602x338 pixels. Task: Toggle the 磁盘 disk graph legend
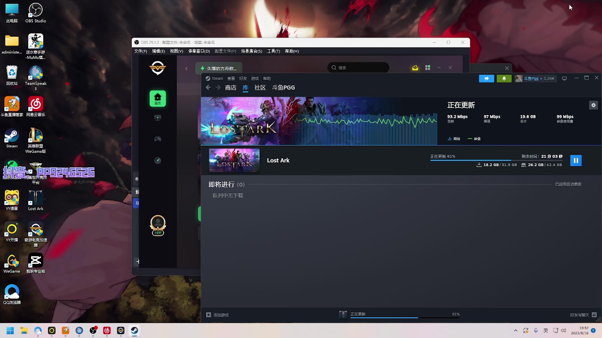coord(474,139)
